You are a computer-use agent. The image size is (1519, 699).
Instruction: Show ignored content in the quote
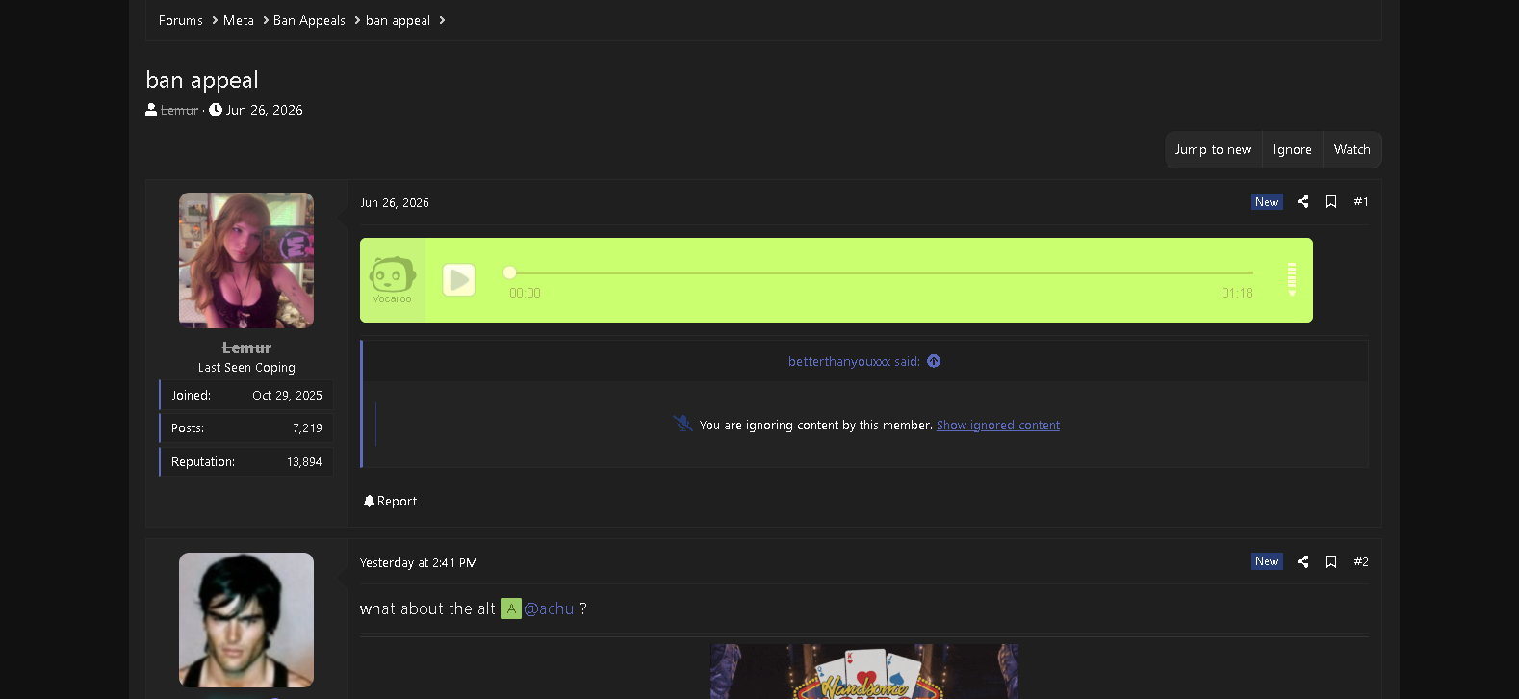pos(998,426)
